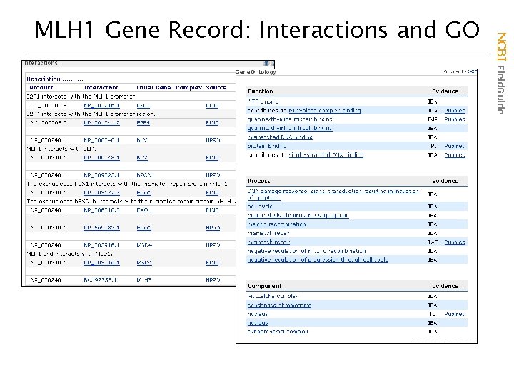The width and height of the screenshot is (514, 386).
Task: Open the BIND source link in E2F1 row
Action: [x=212, y=105]
